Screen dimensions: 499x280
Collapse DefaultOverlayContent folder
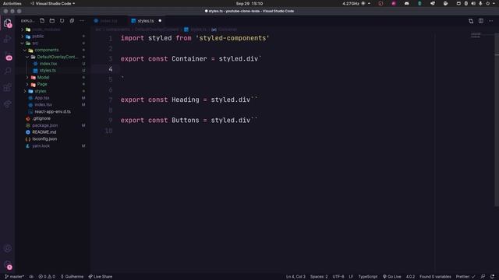[x=53, y=57]
